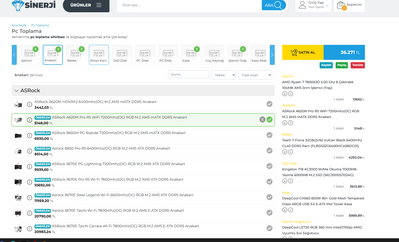
Task: Show info for A620M Pro RS WiFi in list
Action: [x=30, y=120]
